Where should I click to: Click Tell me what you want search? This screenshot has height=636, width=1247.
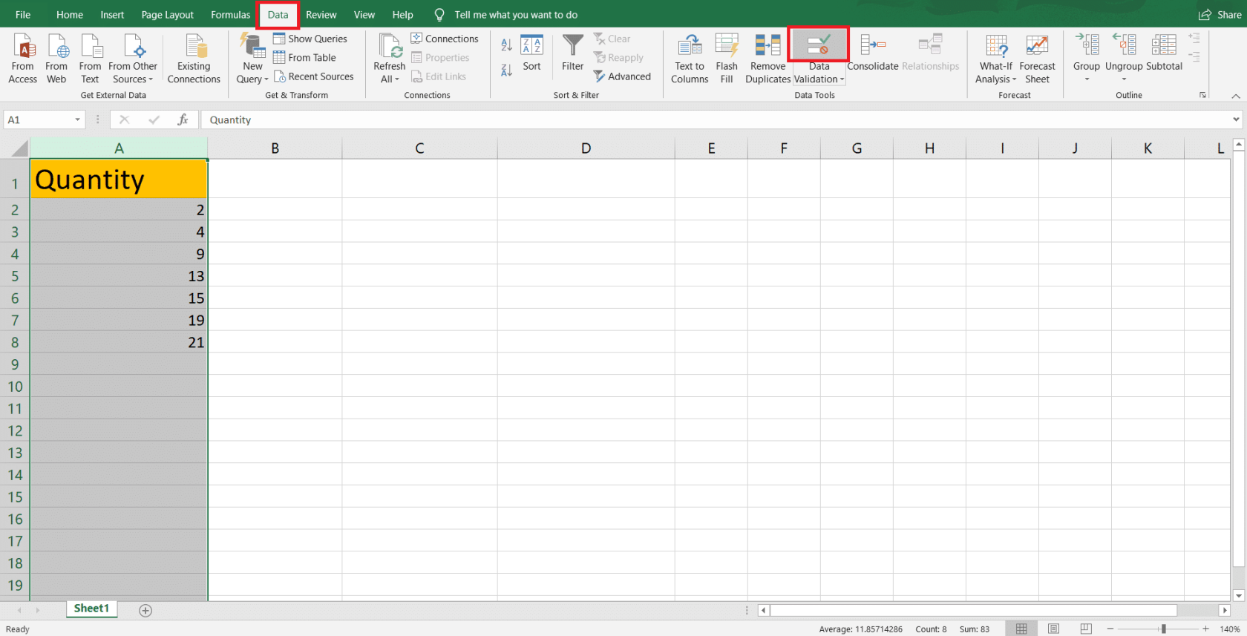click(x=516, y=15)
